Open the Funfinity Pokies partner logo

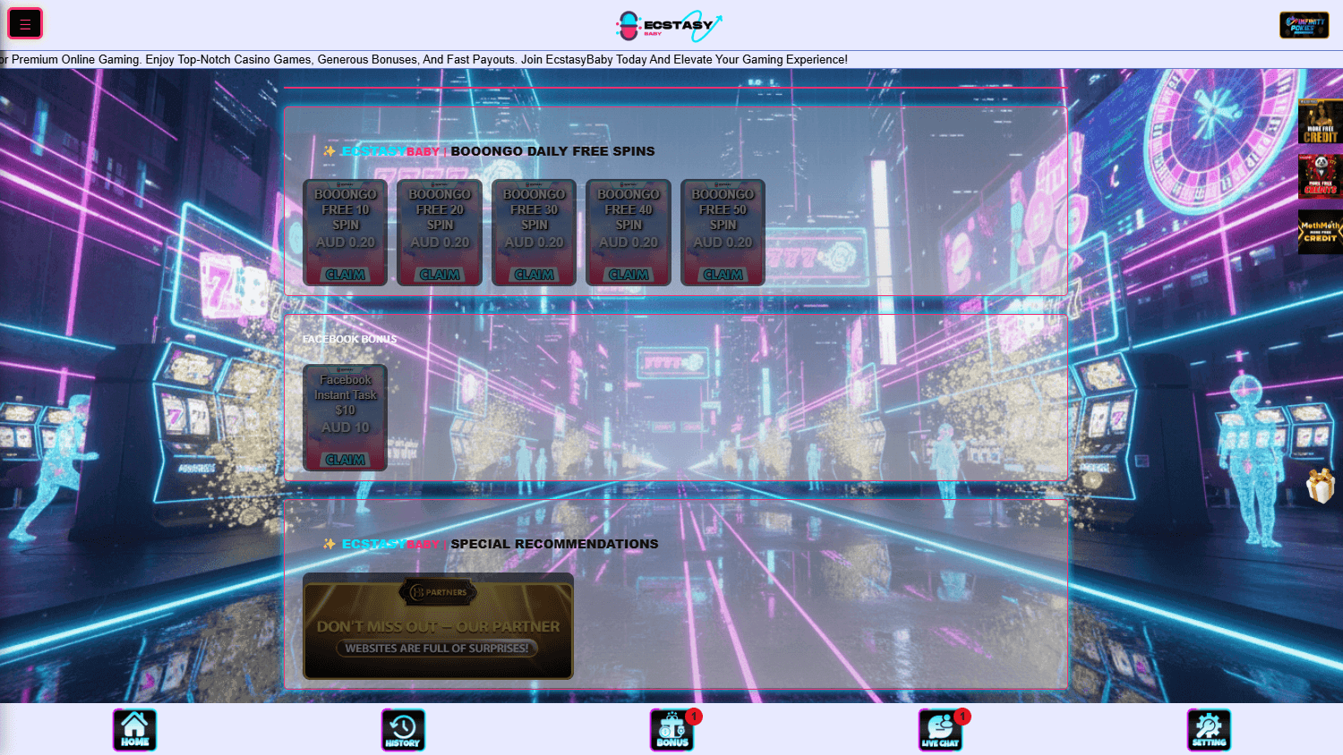tap(1304, 25)
